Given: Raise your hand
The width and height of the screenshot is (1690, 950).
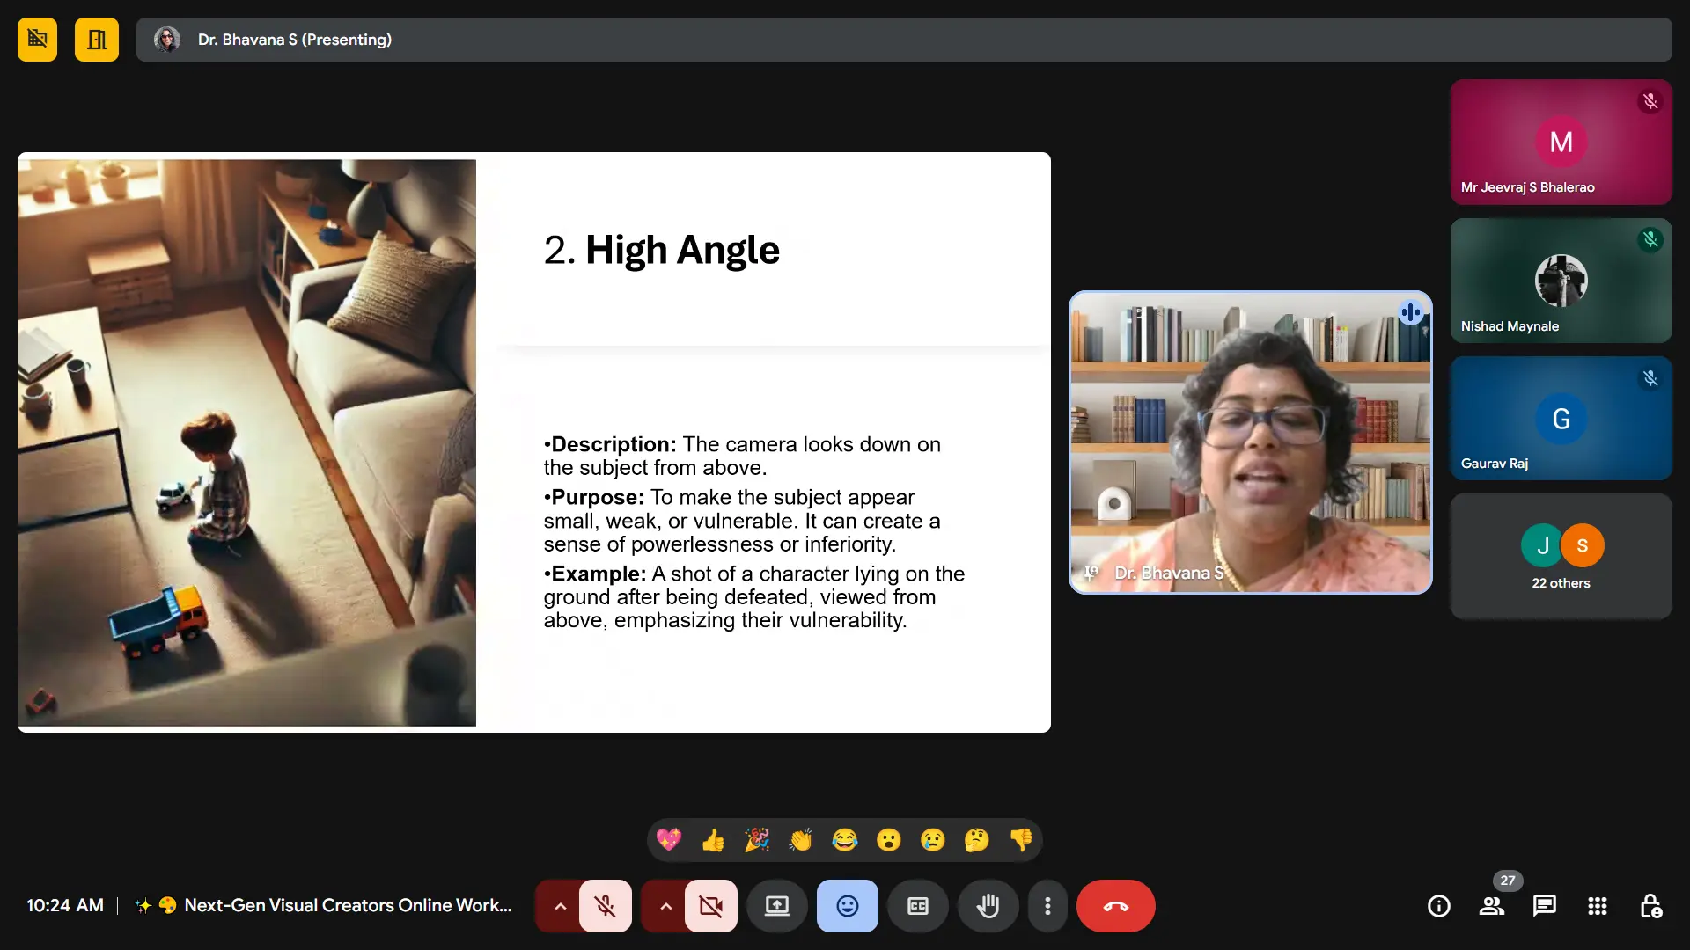Looking at the screenshot, I should (x=988, y=906).
